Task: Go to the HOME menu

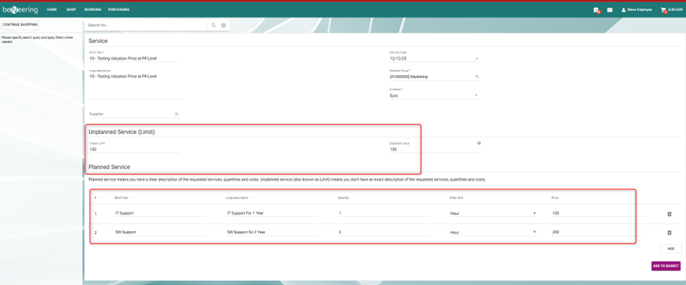Action: (x=52, y=9)
